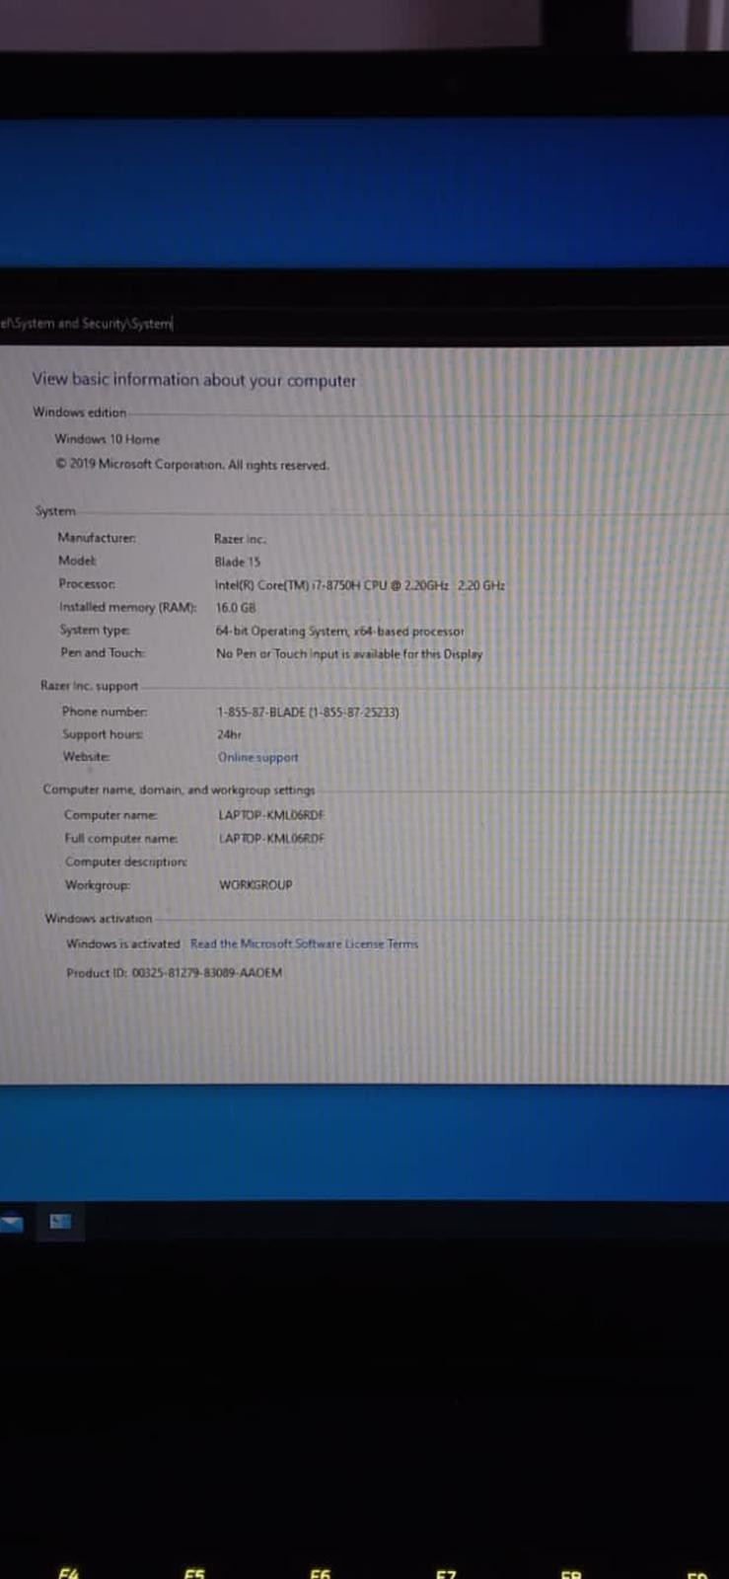This screenshot has width=729, height=1579.
Task: Select the Computer name value LAPTOP-KML06RDF
Action: (271, 815)
